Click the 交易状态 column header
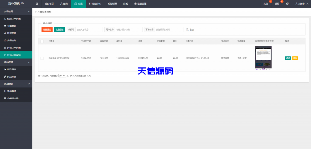The height and width of the screenshot is (149, 311). (x=225, y=41)
